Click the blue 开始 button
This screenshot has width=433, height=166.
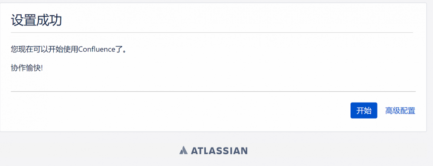coord(364,110)
